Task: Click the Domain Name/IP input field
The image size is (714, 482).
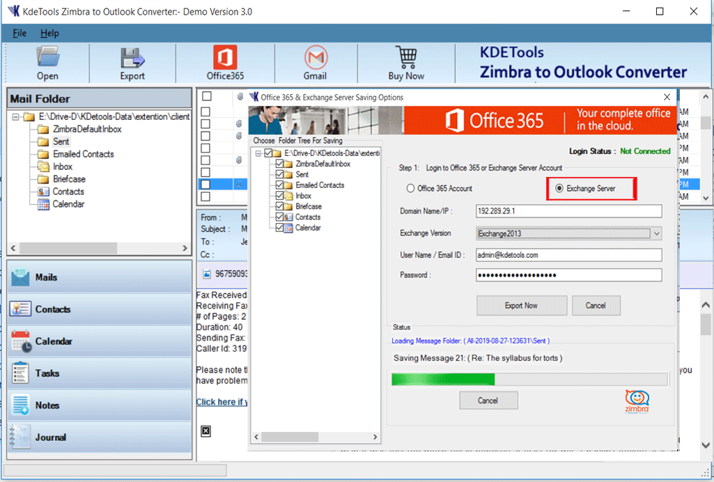Action: [x=568, y=211]
